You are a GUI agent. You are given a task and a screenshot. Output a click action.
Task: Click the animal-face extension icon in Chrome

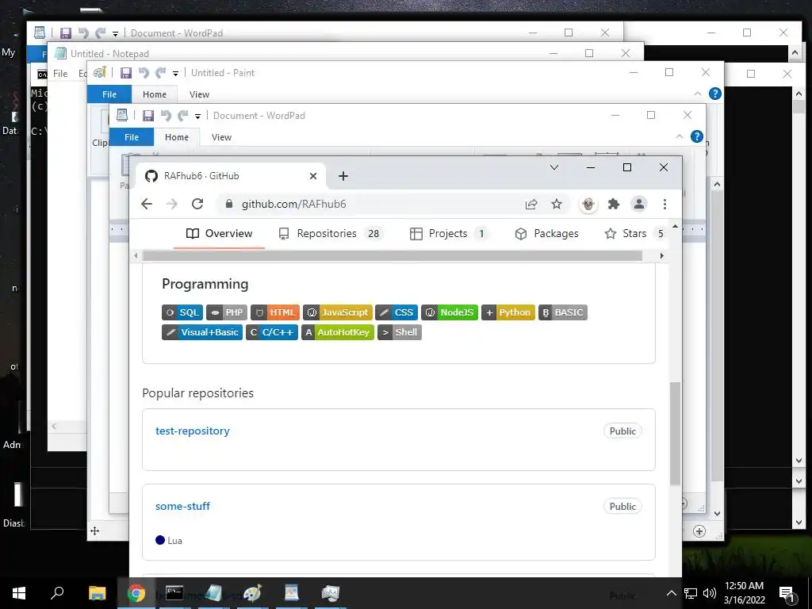588,204
